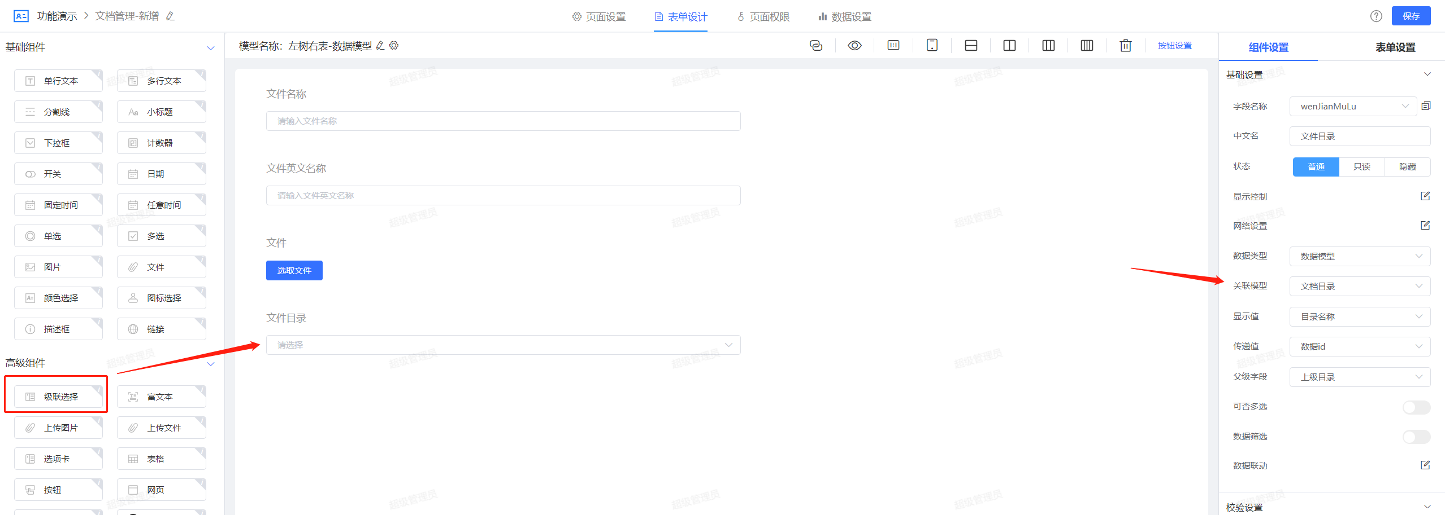
Task: Open the 文件目录 请选择 dropdown
Action: [x=503, y=345]
